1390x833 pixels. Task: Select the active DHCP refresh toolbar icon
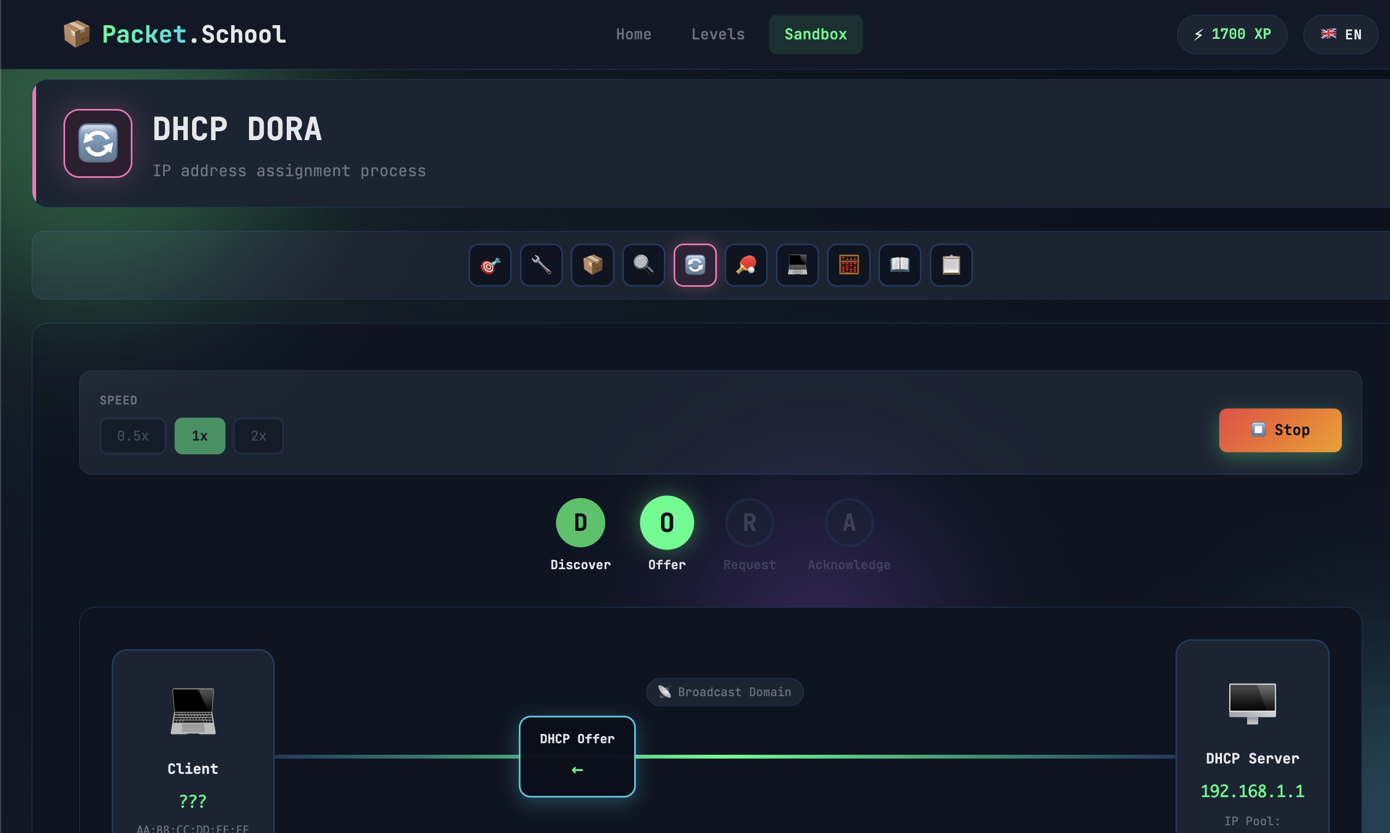coord(694,265)
